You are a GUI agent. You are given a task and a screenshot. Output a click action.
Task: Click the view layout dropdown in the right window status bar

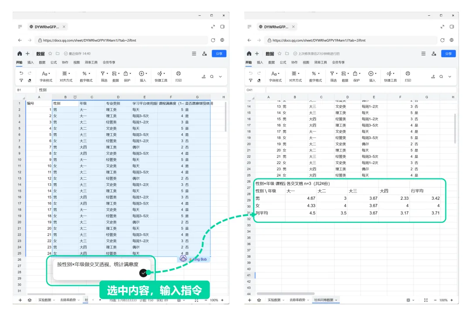click(x=410, y=300)
